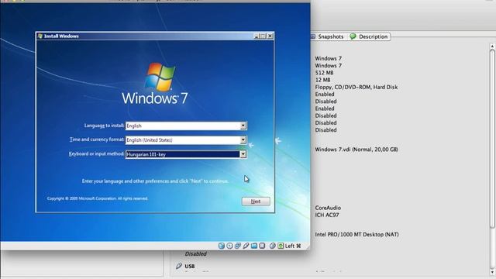Image resolution: width=496 pixels, height=279 pixels.
Task: Click the Snapshots tab icon
Action: pos(313,36)
